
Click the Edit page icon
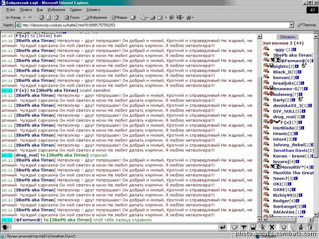(x=160, y=18)
